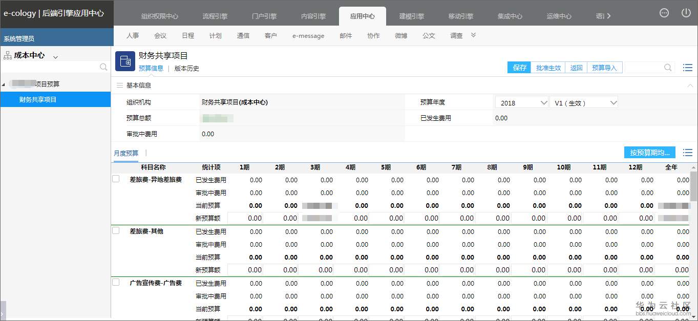Click the budget table vertical scrollbar

[693, 187]
